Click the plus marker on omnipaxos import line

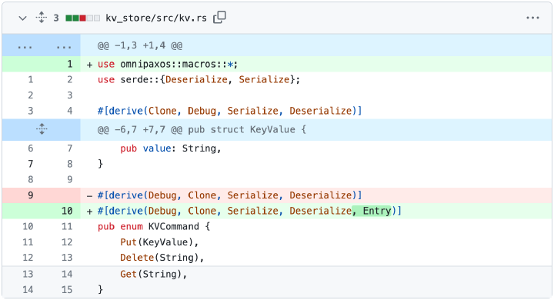point(90,65)
